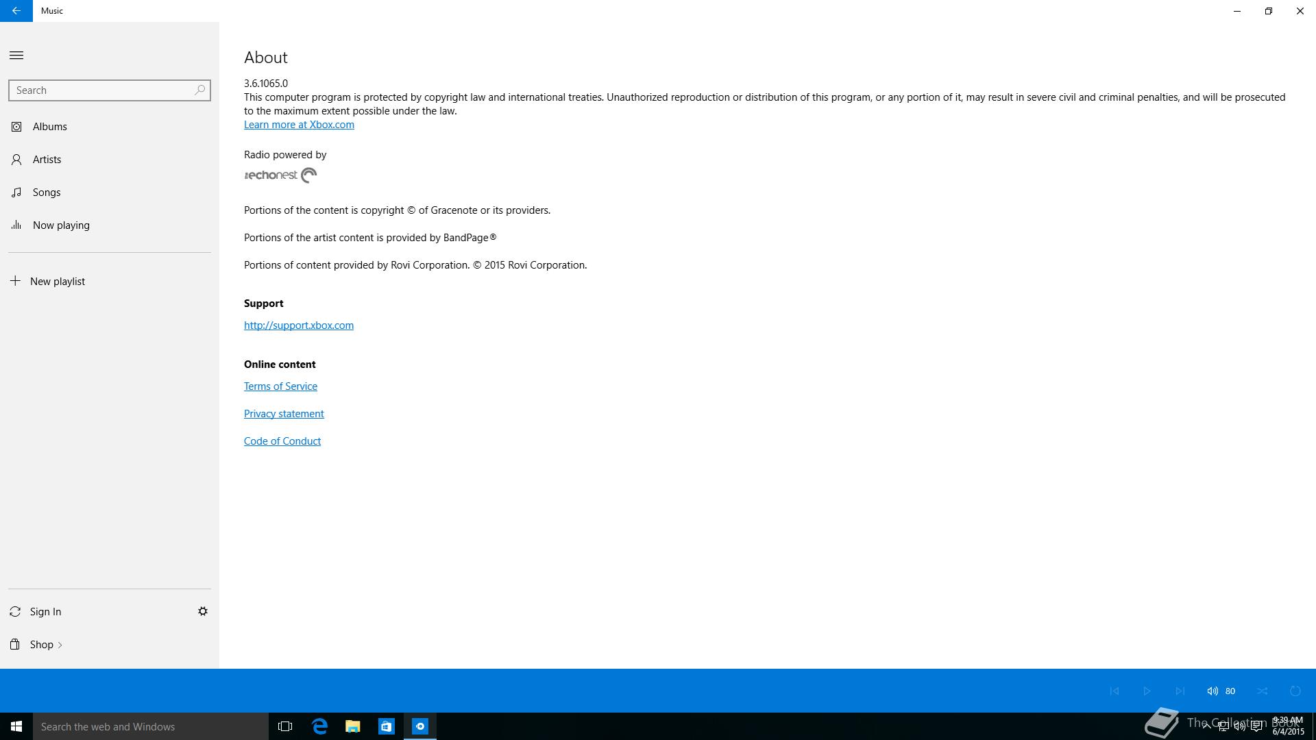Open the Songs section
The width and height of the screenshot is (1316, 740).
(x=110, y=193)
